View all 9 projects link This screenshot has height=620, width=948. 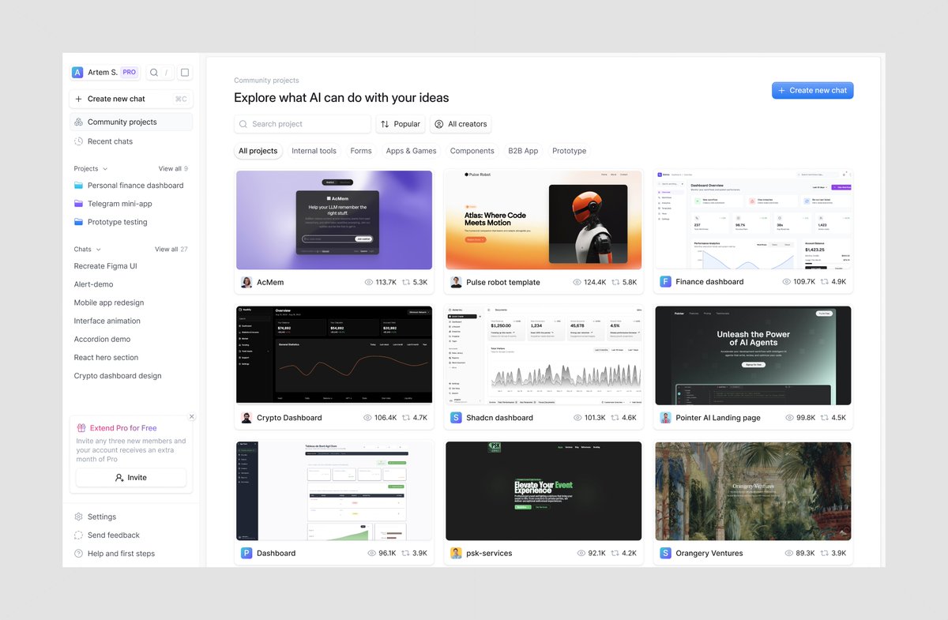tap(173, 169)
